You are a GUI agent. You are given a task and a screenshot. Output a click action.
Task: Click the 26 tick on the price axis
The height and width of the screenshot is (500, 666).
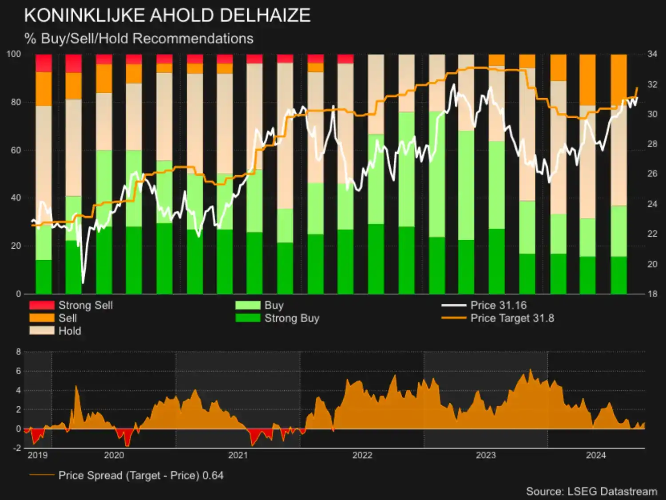pos(652,174)
